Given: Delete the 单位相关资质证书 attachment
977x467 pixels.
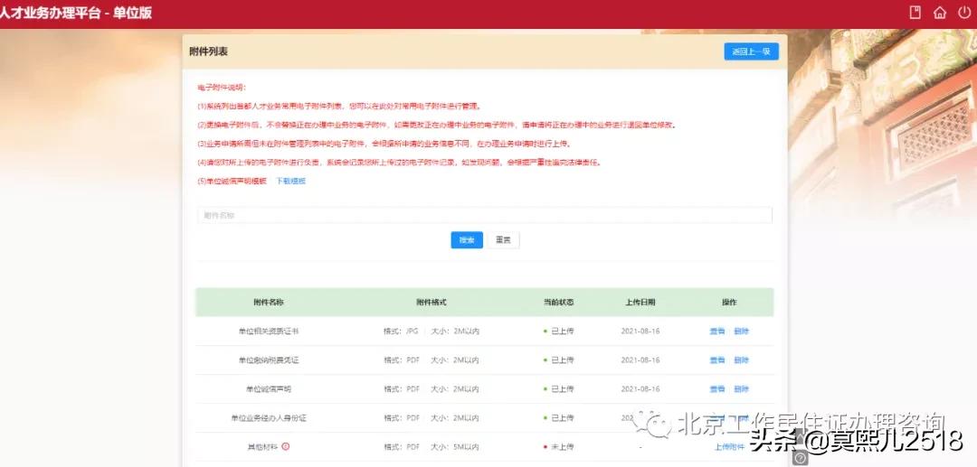Looking at the screenshot, I should pyautogui.click(x=742, y=332).
